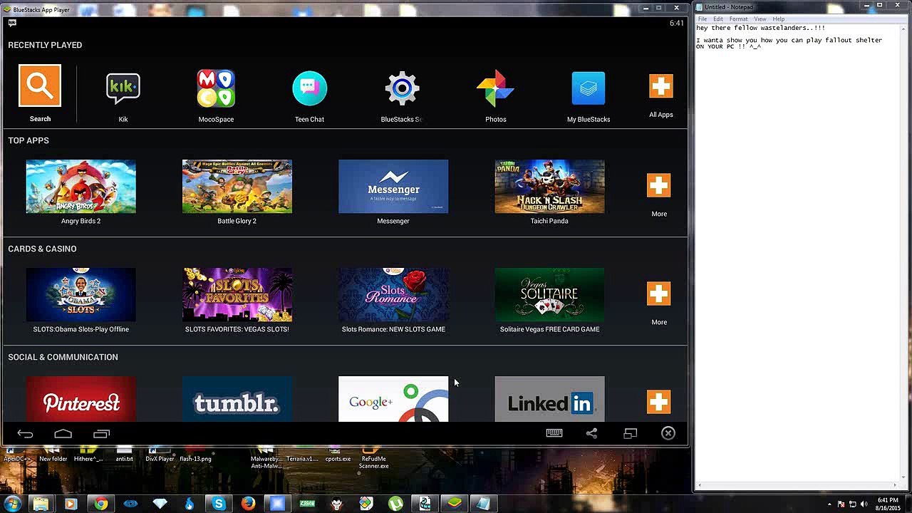The height and width of the screenshot is (513, 912).
Task: Select anti.txt on the desktop
Action: (x=125, y=455)
